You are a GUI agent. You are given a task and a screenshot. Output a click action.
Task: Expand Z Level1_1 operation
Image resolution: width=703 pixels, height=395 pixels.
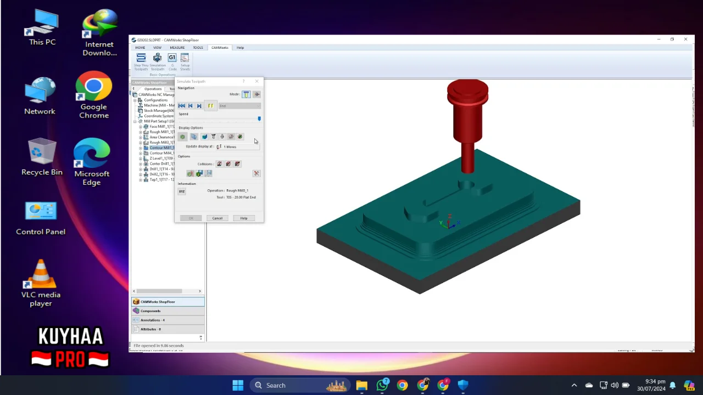tap(141, 159)
